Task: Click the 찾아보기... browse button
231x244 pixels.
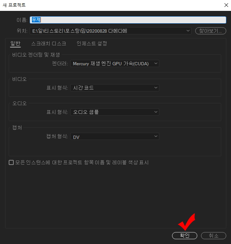Action: (211, 31)
